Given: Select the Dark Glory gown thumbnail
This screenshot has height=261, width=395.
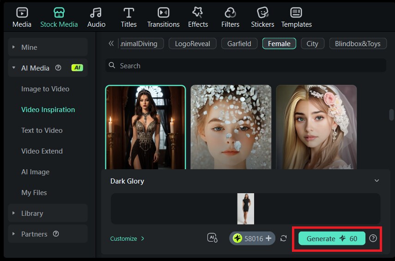Looking at the screenshot, I should tap(146, 127).
